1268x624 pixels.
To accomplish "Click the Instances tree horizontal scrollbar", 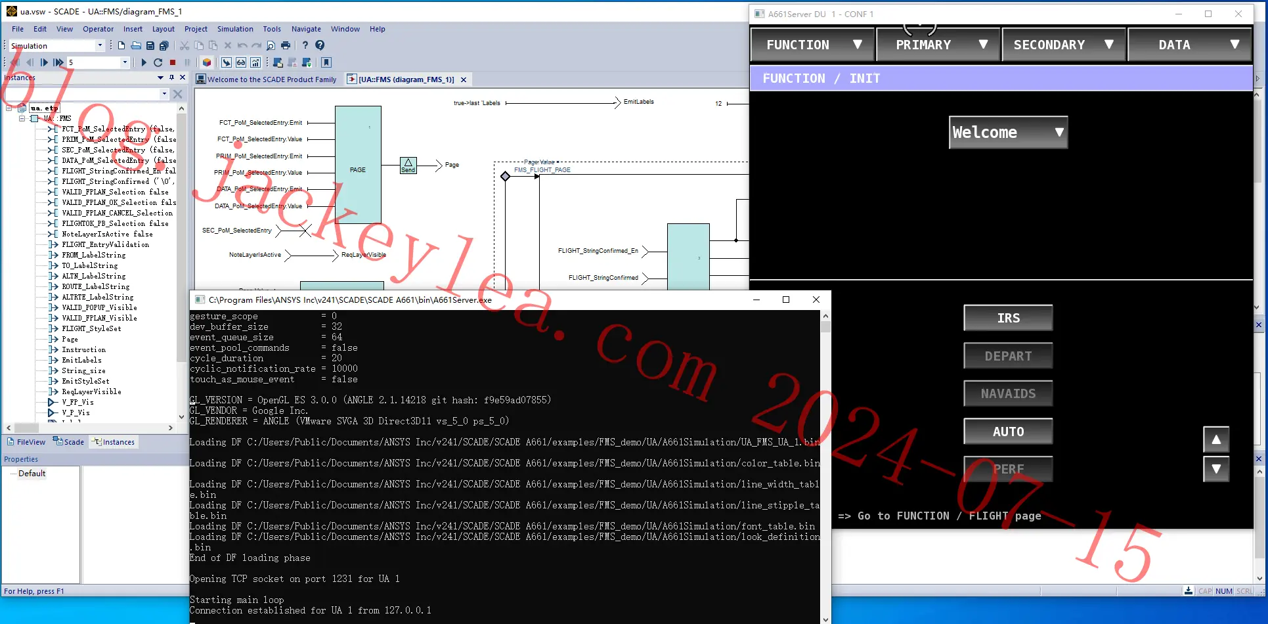I will coord(89,428).
